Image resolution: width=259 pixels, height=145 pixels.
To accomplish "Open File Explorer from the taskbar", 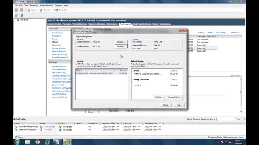I will point(28,142).
